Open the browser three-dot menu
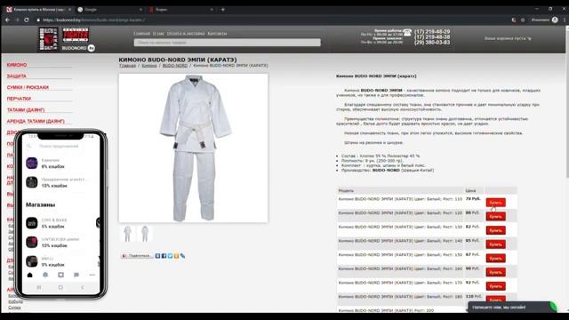This screenshot has width=569, height=320. pos(565,20)
